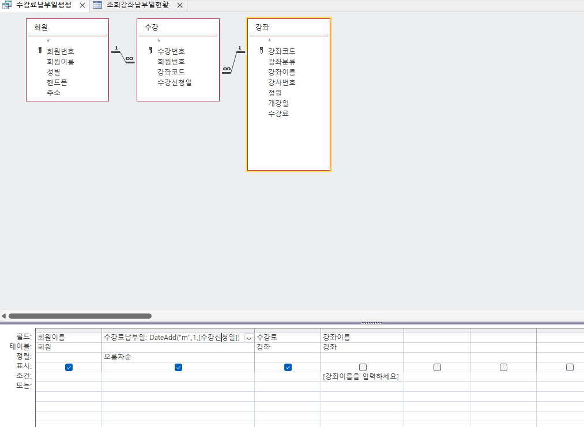Image resolution: width=584 pixels, height=427 pixels.
Task: Switch to the 조회강좌납부일현황 tab
Action: coord(137,5)
